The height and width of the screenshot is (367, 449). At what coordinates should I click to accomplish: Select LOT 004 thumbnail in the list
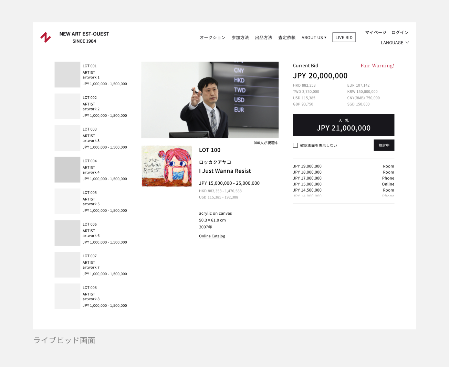pos(67,170)
